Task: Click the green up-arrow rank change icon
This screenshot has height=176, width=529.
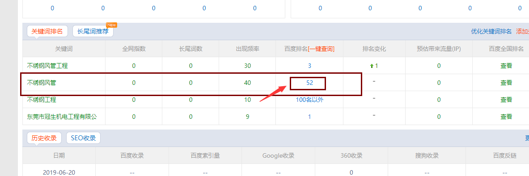Action: point(372,66)
